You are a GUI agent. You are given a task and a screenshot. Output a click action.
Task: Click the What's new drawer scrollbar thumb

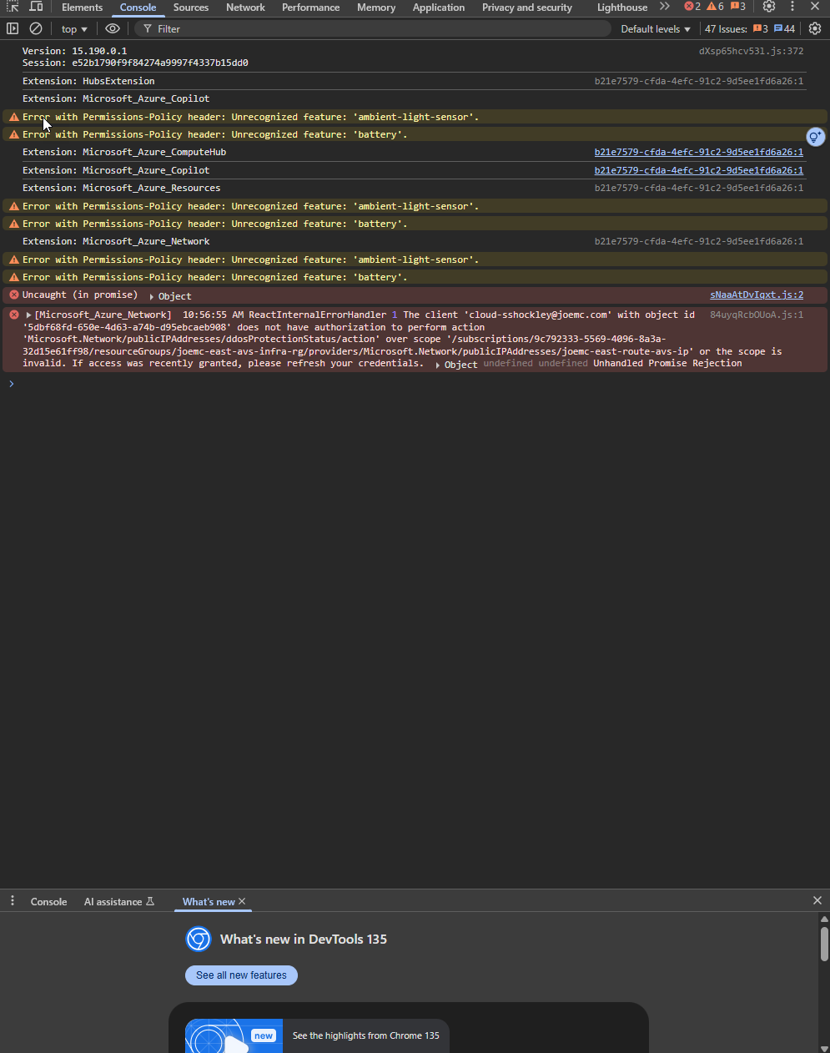tap(824, 944)
